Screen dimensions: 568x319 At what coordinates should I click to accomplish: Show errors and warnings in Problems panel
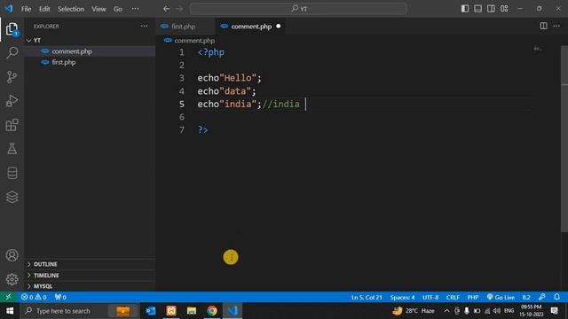tap(34, 298)
